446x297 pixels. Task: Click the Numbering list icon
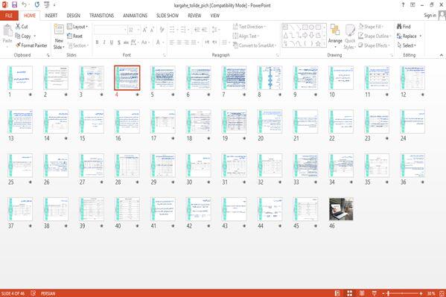(183, 30)
